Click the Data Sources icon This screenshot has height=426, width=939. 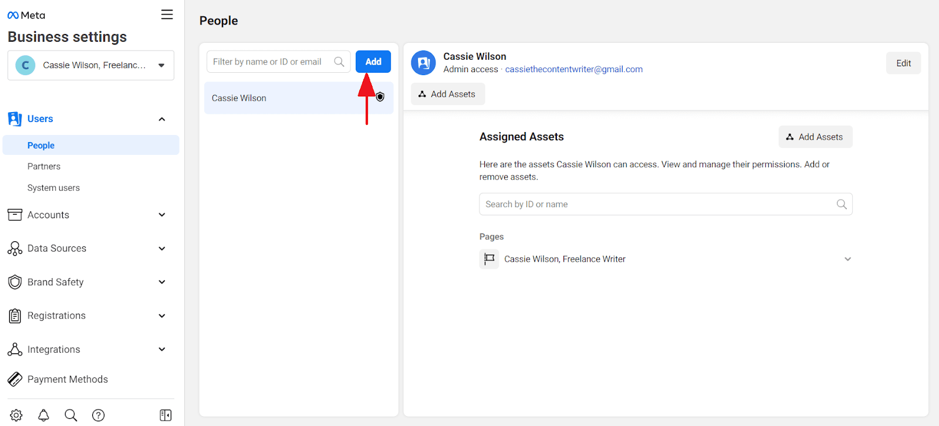[x=15, y=248]
